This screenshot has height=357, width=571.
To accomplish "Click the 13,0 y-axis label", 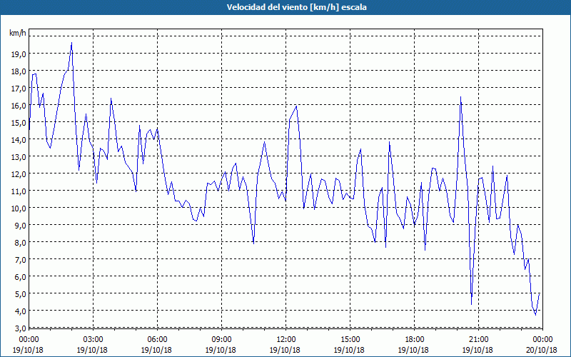I will click(19, 156).
